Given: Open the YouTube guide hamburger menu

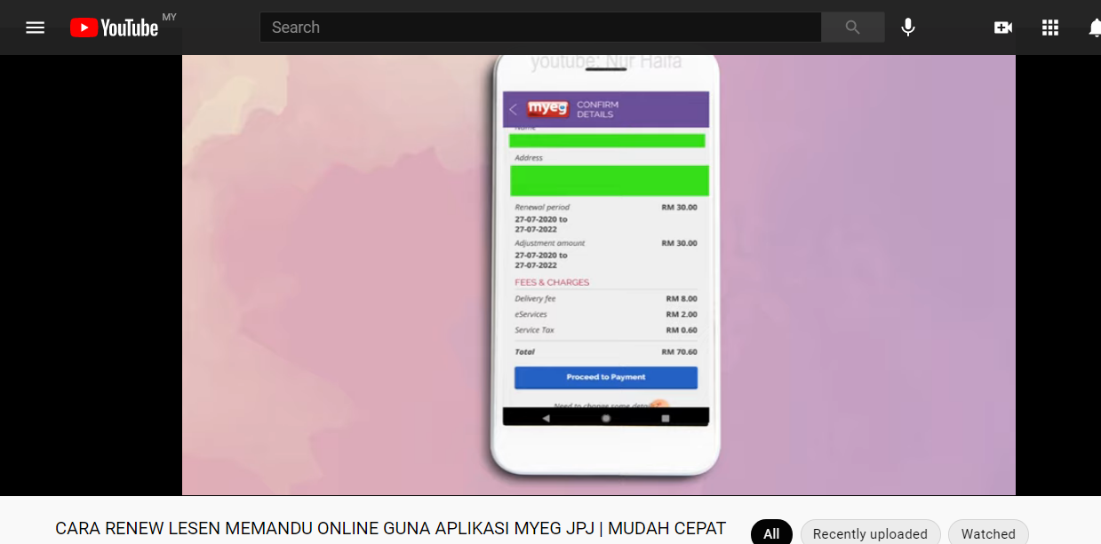Looking at the screenshot, I should click(36, 28).
